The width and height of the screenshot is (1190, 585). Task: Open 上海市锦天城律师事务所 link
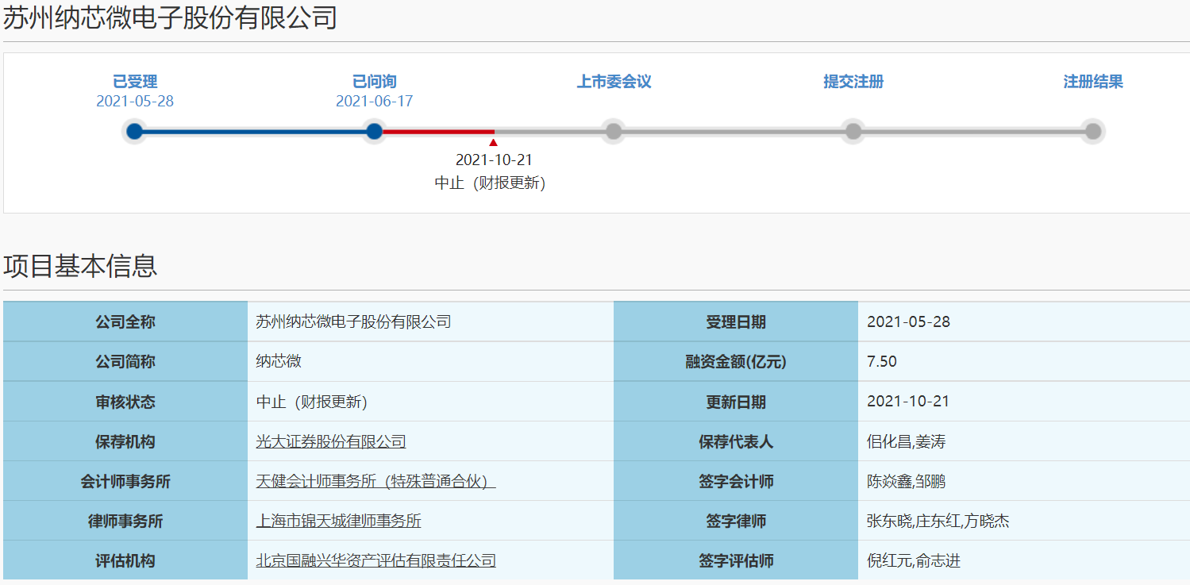tap(338, 521)
